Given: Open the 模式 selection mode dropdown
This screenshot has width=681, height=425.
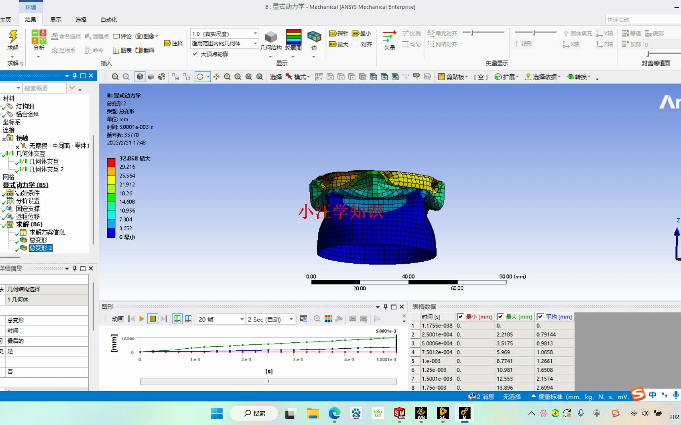Looking at the screenshot, I should [298, 77].
